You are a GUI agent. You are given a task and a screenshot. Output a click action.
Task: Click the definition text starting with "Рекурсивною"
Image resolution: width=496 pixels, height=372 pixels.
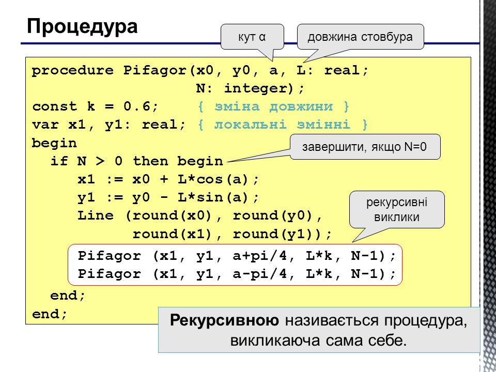(x=319, y=320)
